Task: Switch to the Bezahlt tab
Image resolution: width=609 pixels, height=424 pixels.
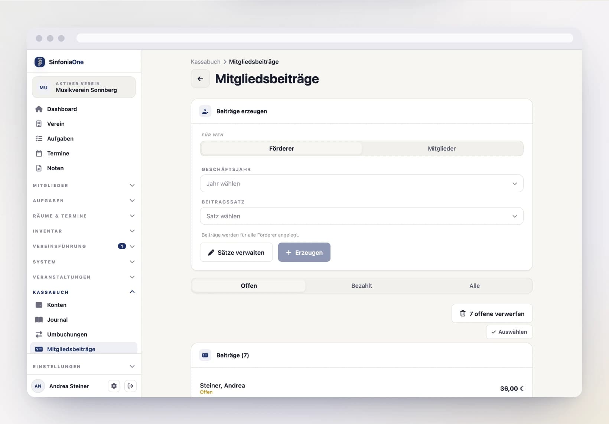Action: click(362, 286)
